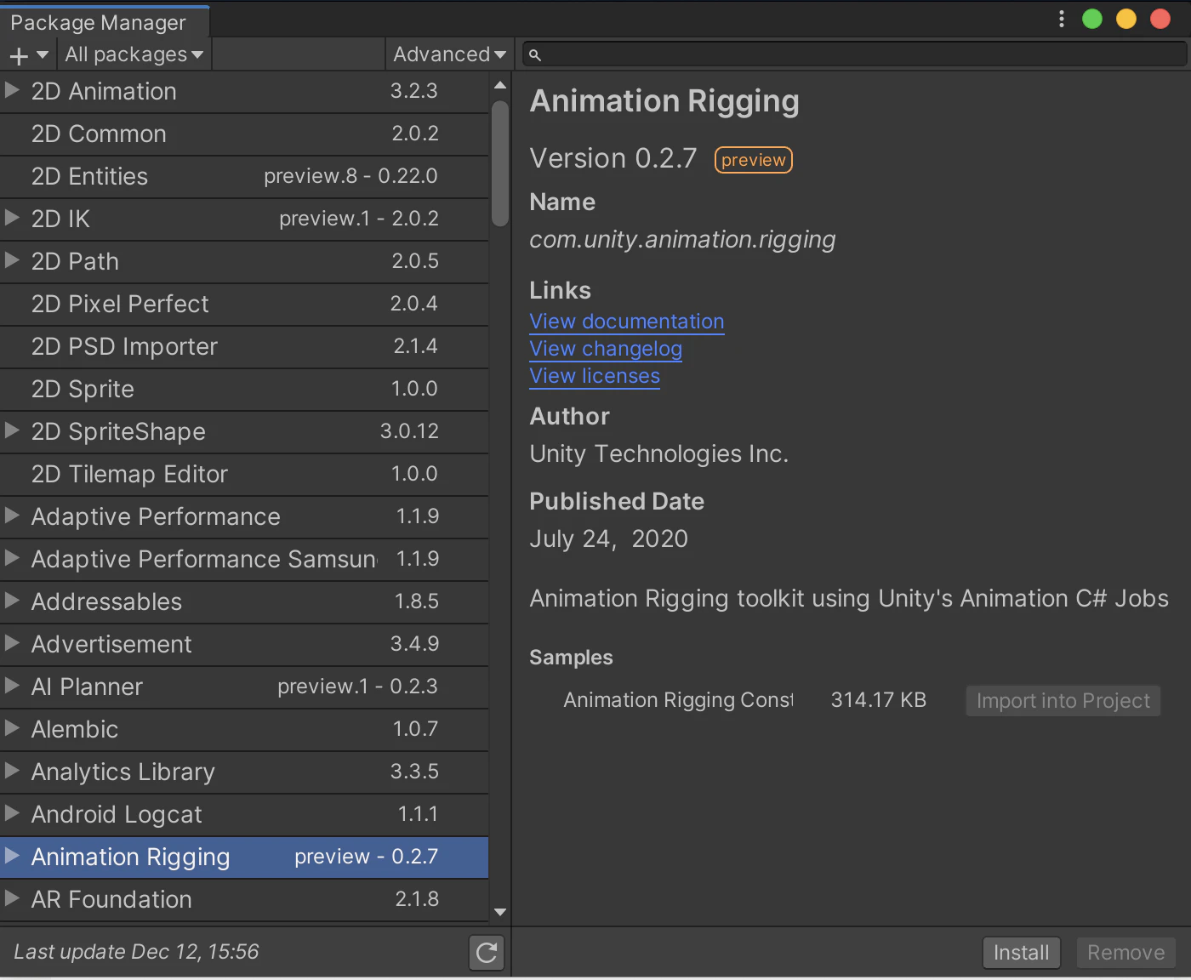Click the package list scrollbar thumb

(500, 163)
